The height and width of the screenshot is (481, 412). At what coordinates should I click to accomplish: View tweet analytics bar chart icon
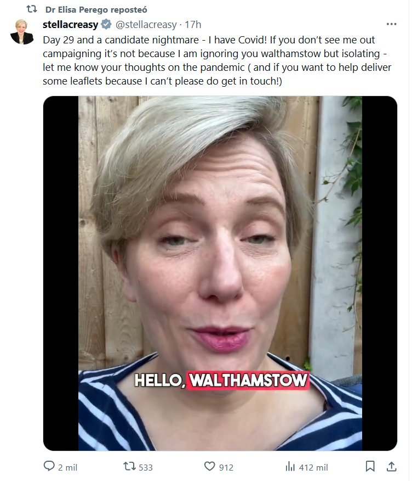[290, 466]
